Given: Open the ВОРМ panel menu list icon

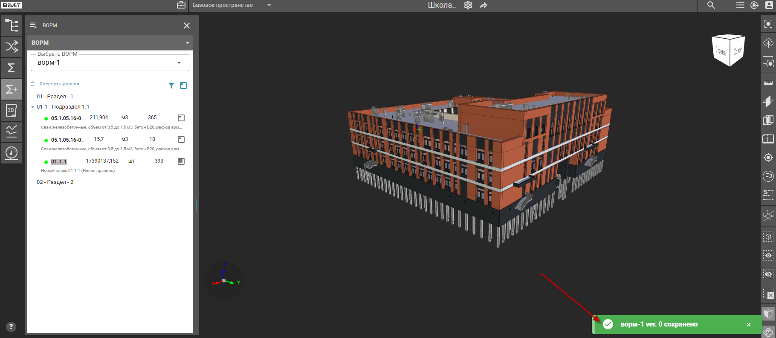Looking at the screenshot, I should coord(33,26).
